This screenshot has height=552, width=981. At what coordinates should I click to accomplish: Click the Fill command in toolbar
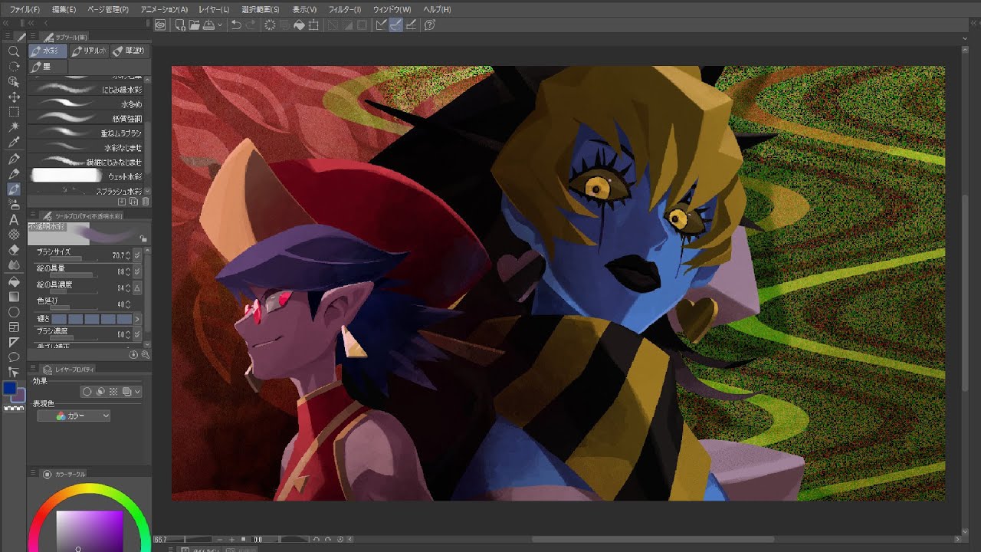tap(299, 25)
